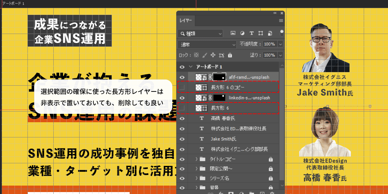Expand the タイトル・コピー group
The image size is (388, 194).
197,159
